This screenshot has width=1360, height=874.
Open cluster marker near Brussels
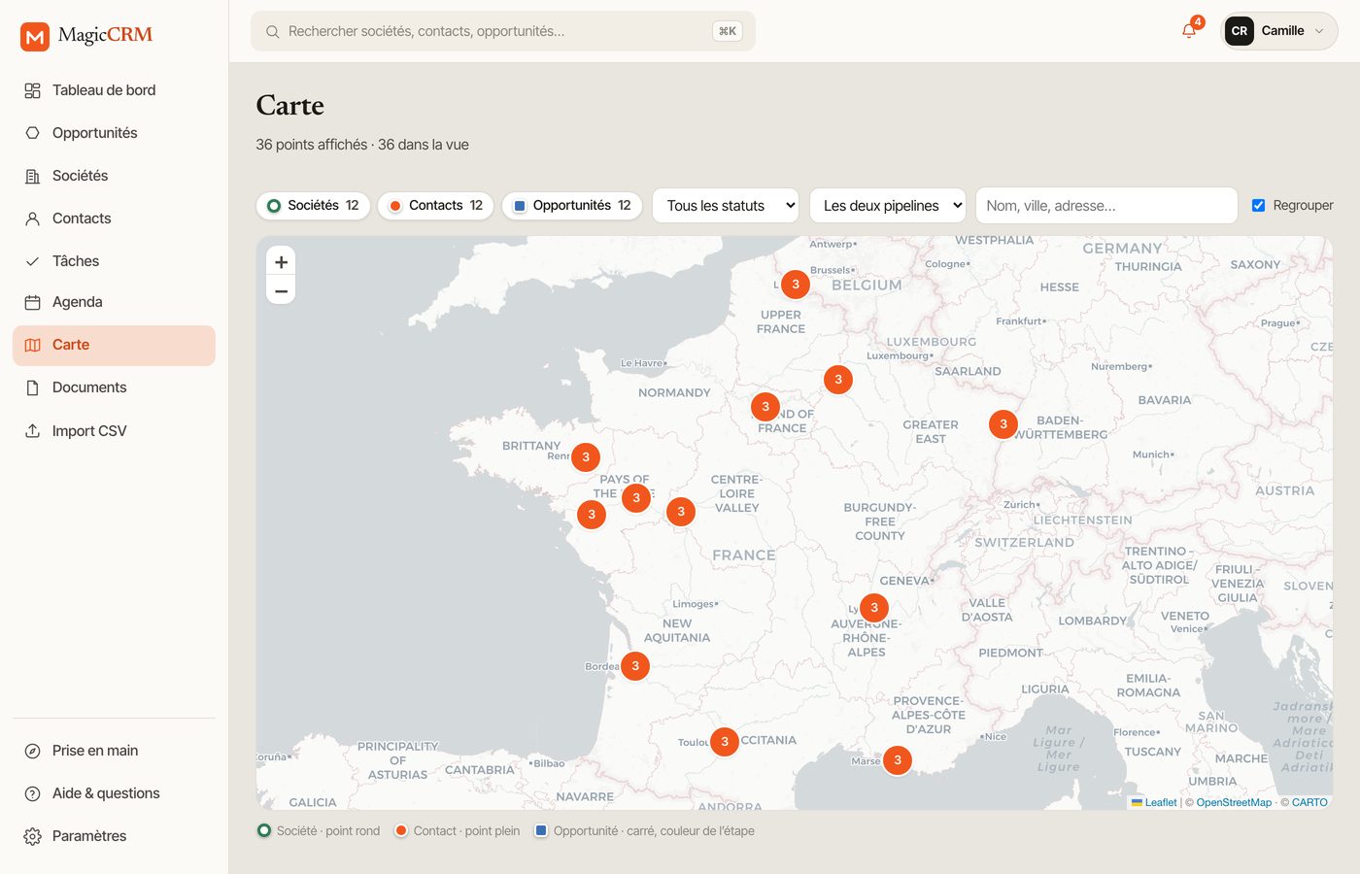796,285
